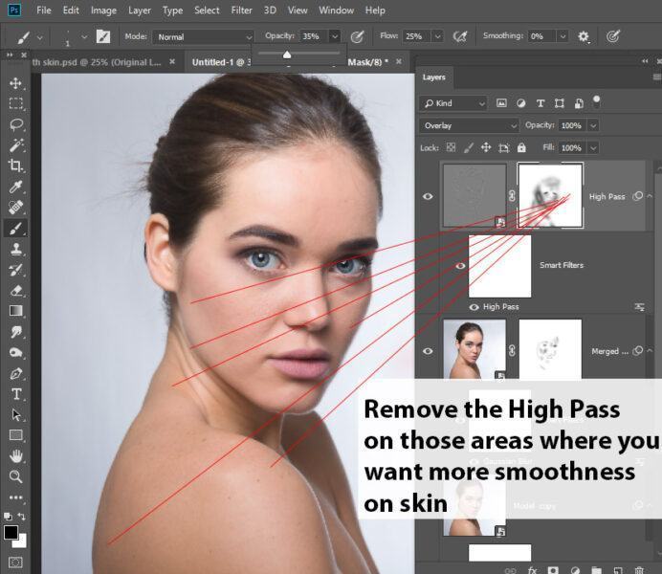Select the Clone Stamp tool
Image resolution: width=662 pixels, height=574 pixels.
[15, 249]
